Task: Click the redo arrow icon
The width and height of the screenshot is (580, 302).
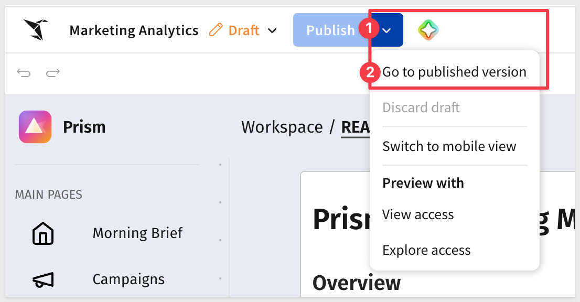Action: click(x=53, y=73)
